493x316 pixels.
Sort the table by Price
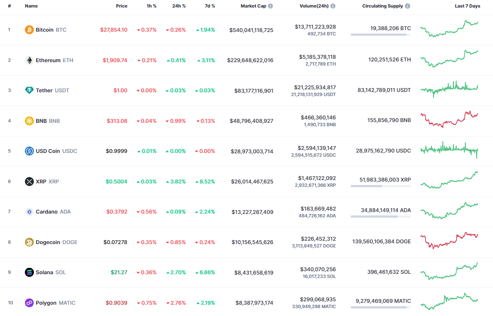[x=122, y=6]
